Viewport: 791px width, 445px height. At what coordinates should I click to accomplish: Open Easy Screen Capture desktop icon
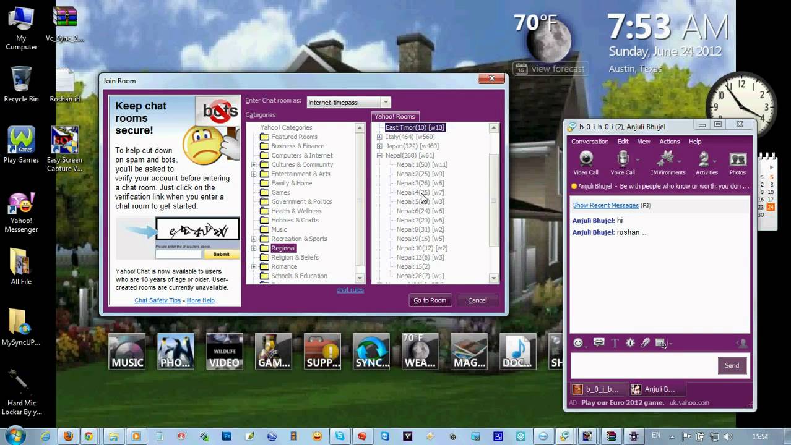(x=64, y=150)
